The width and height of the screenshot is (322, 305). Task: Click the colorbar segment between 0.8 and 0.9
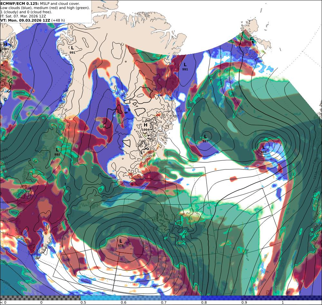222,298
